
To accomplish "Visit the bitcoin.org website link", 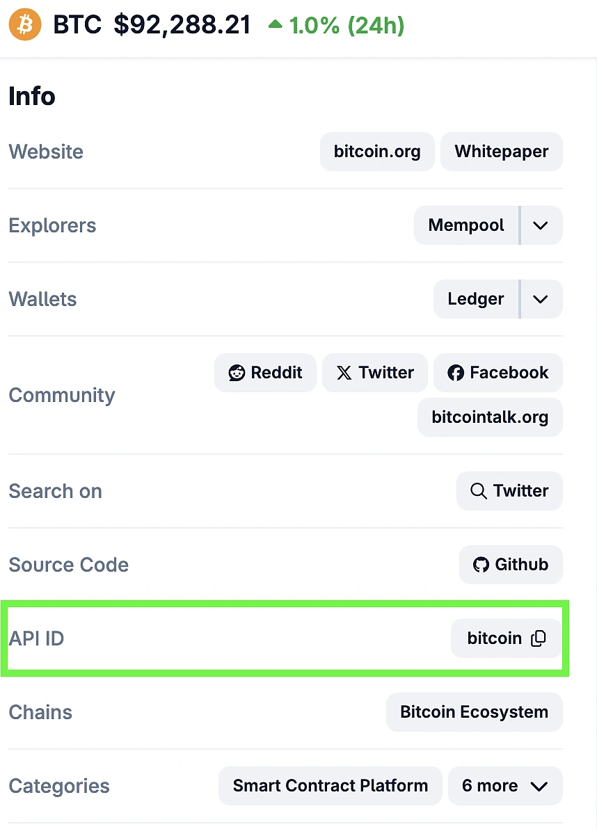I will (377, 151).
